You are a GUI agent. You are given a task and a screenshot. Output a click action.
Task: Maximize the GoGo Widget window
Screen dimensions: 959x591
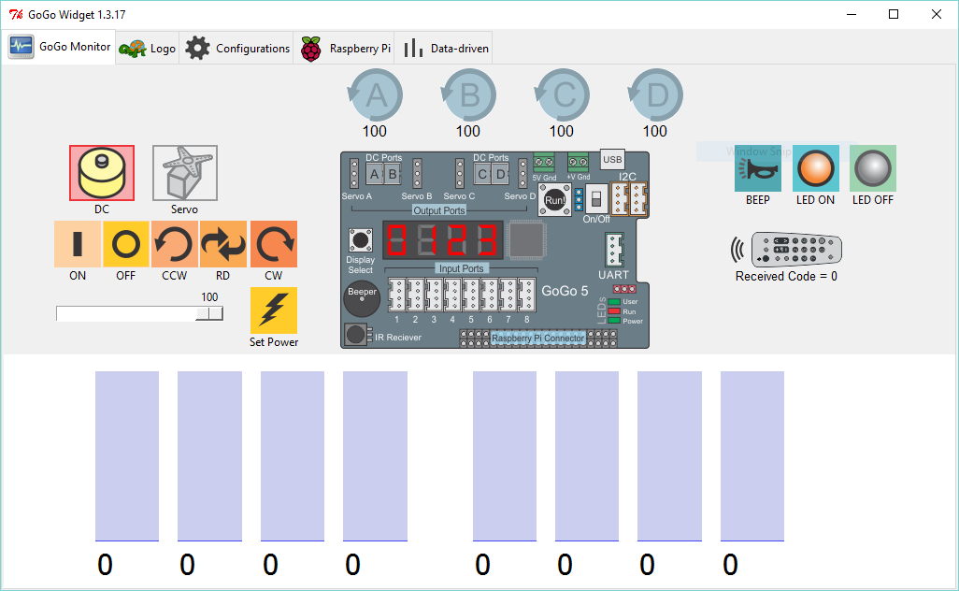tap(894, 14)
